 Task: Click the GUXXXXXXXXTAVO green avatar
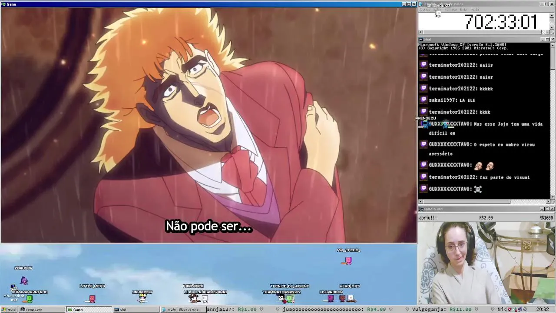(x=29, y=298)
